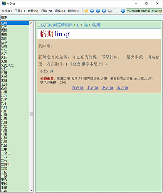Go to 末词条 last entry link

coord(122,88)
